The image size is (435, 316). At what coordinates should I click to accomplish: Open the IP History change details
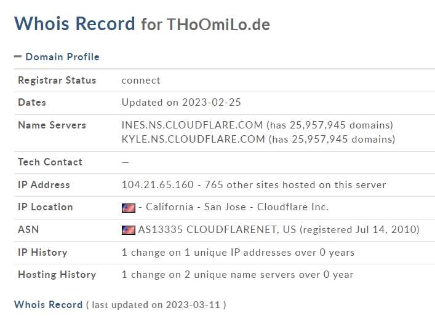[237, 252]
